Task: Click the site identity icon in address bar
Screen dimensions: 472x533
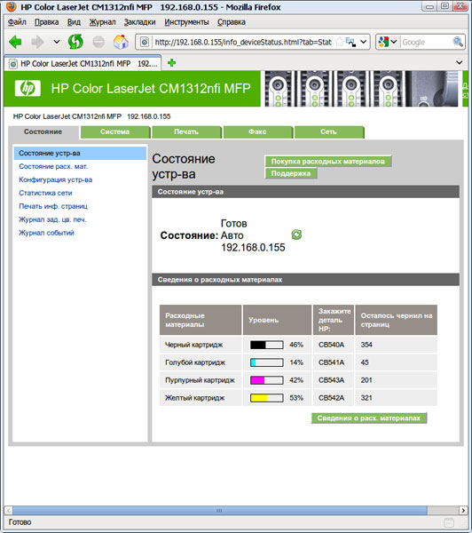Action: click(145, 42)
